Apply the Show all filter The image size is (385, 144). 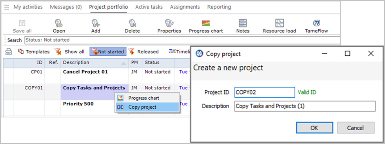69,52
